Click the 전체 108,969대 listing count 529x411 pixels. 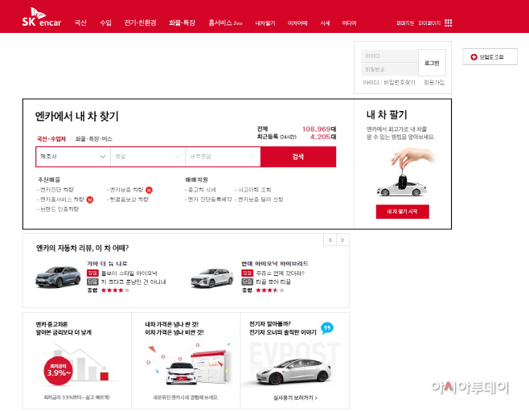(297, 129)
